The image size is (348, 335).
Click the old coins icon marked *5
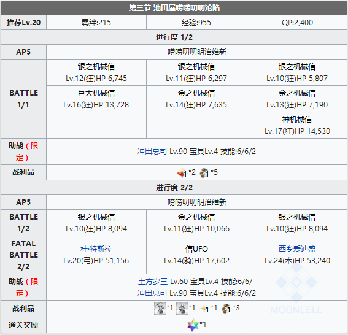click(204, 173)
